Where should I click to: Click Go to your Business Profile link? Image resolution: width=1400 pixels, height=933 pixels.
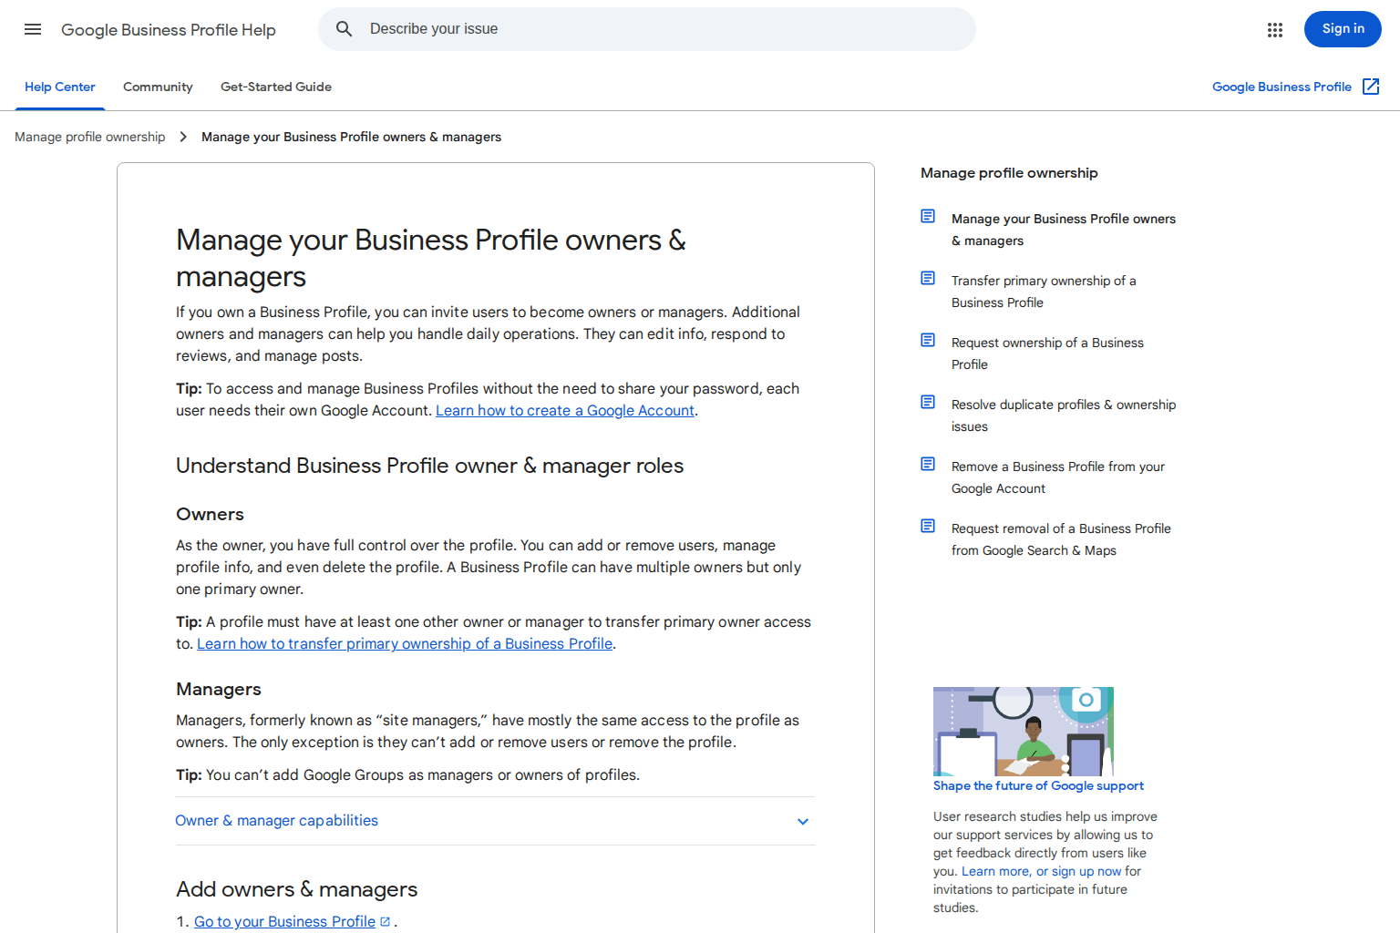coord(284,922)
